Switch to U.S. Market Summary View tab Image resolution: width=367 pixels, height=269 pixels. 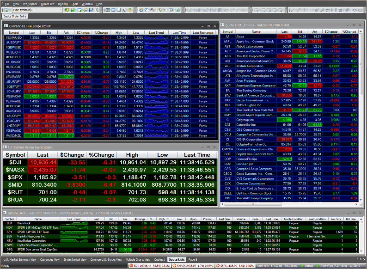point(20,260)
